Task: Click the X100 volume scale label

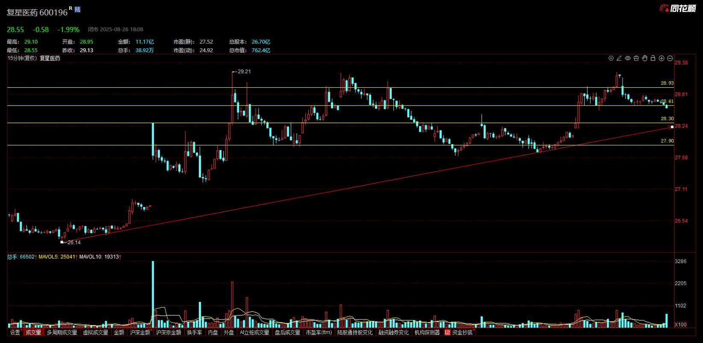Action: [x=680, y=325]
